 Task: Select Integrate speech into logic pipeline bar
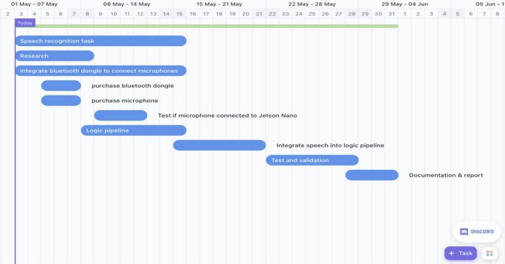pos(219,145)
